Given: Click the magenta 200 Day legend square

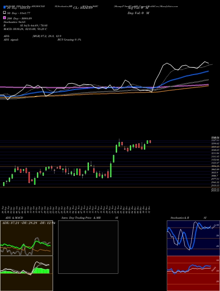Looking at the screenshot, I should [x=4, y=18].
